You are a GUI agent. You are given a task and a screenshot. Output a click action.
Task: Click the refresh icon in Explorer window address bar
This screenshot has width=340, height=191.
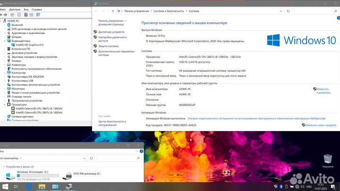click(91, 158)
